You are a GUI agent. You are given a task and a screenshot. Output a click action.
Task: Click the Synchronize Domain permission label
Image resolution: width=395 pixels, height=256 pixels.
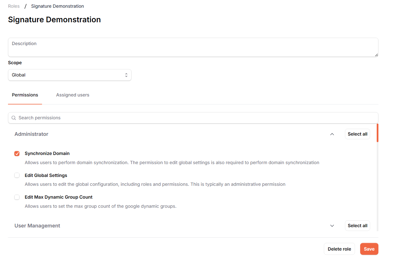[x=47, y=154]
